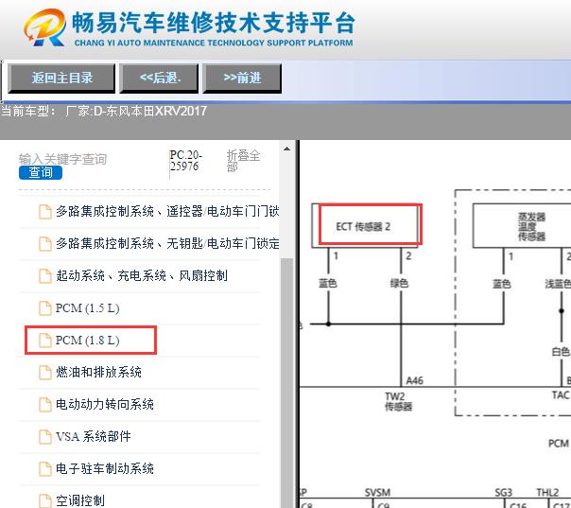Open 空调控制 entry

tap(80, 500)
